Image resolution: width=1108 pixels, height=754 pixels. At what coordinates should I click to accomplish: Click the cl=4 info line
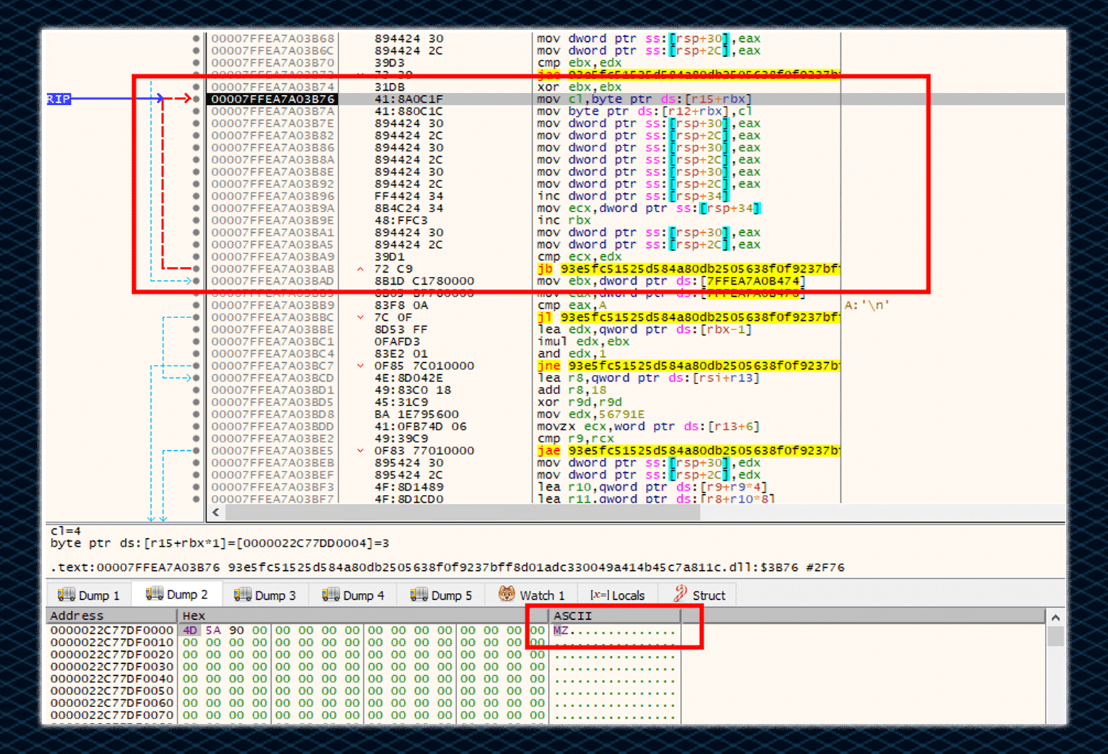(x=65, y=531)
